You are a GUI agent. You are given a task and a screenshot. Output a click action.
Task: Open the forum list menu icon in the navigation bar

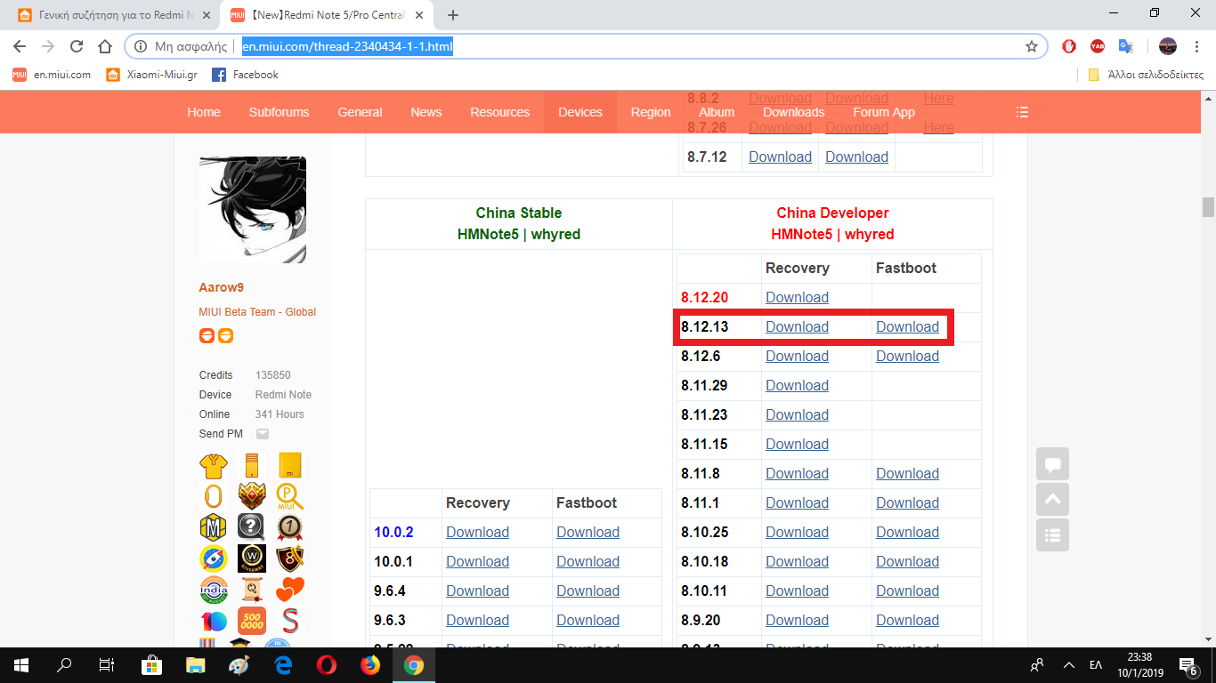pyautogui.click(x=1022, y=112)
